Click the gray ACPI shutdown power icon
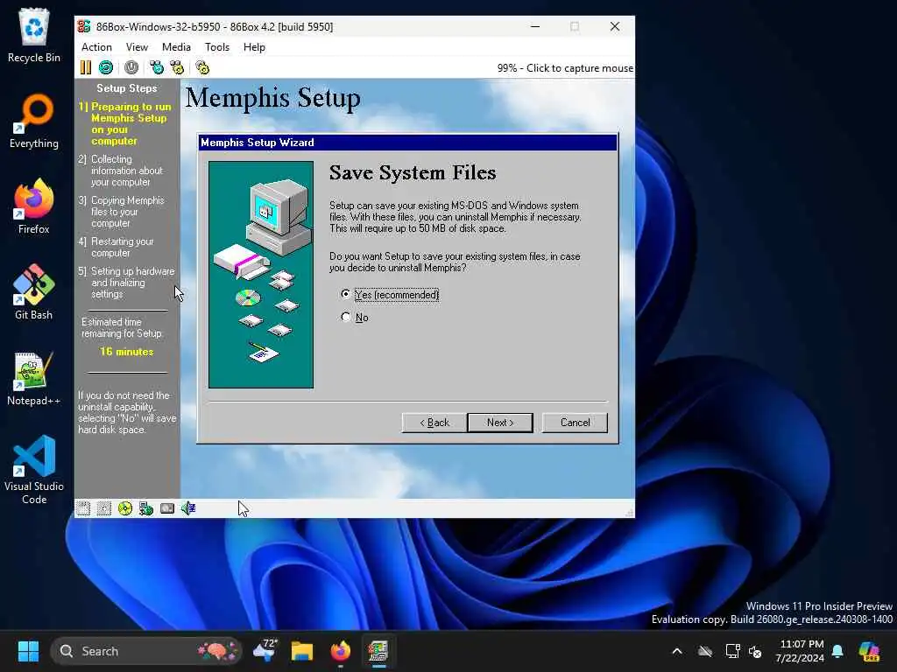 click(x=131, y=67)
